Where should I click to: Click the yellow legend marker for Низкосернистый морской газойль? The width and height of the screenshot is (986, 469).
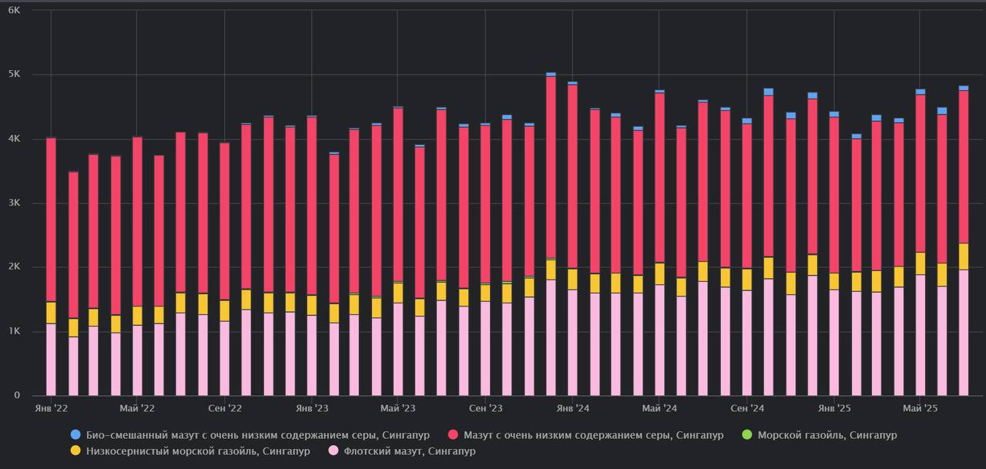pos(75,451)
